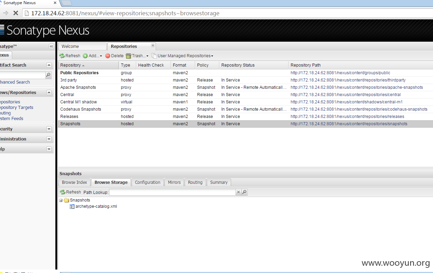Click the Path Lookup search icon

click(245, 192)
